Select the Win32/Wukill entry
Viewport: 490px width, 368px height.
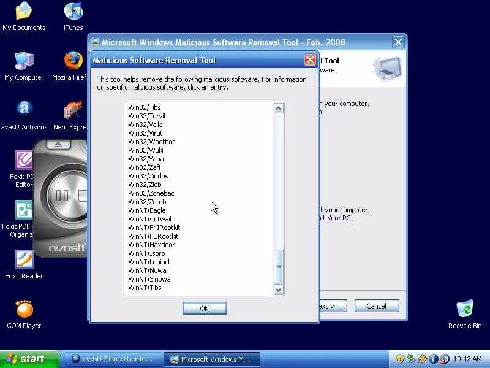[147, 150]
